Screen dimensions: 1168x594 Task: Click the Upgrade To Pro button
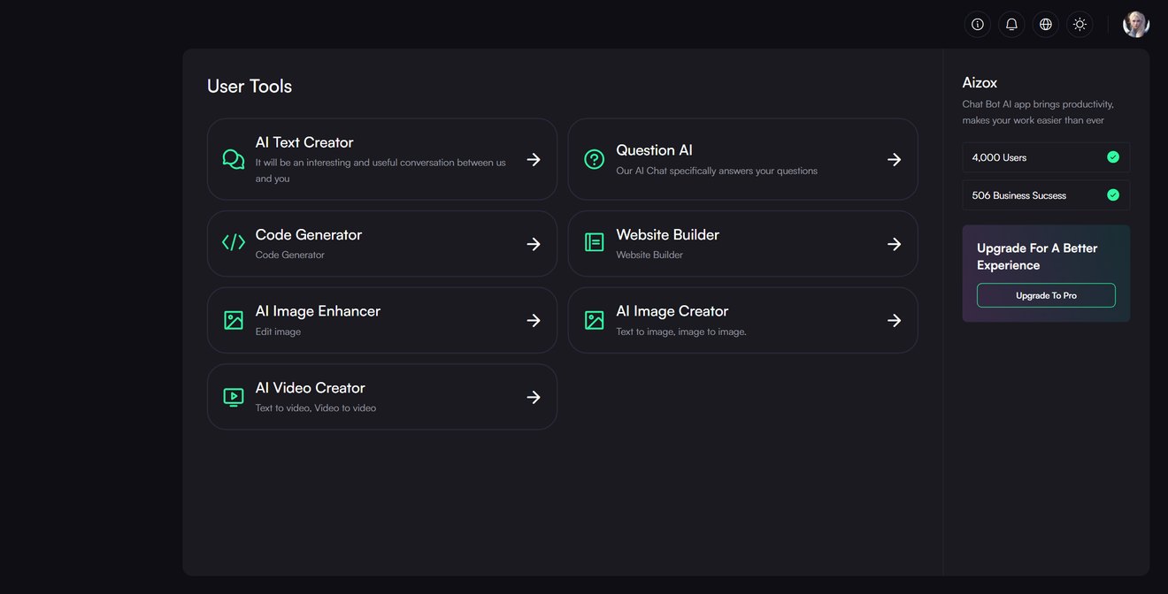(1046, 295)
